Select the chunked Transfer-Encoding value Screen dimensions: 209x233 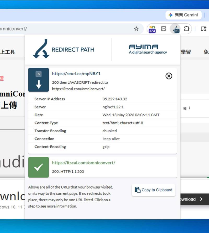(x=109, y=131)
